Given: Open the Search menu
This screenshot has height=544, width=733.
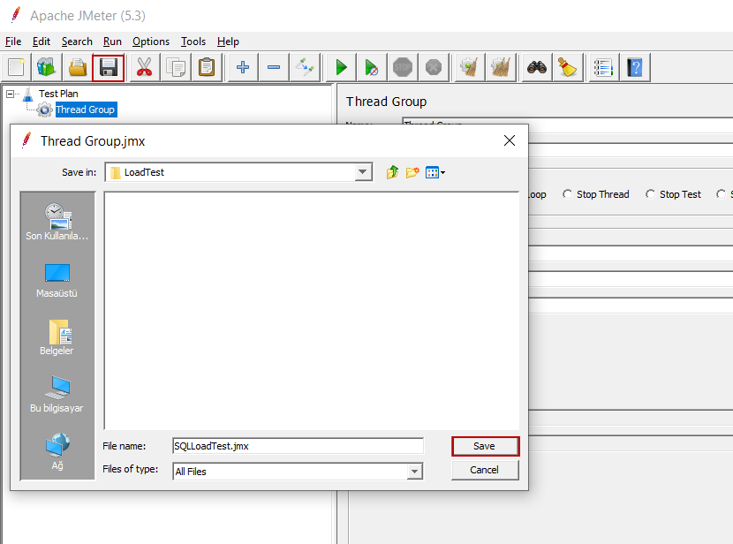Looking at the screenshot, I should click(x=77, y=42).
